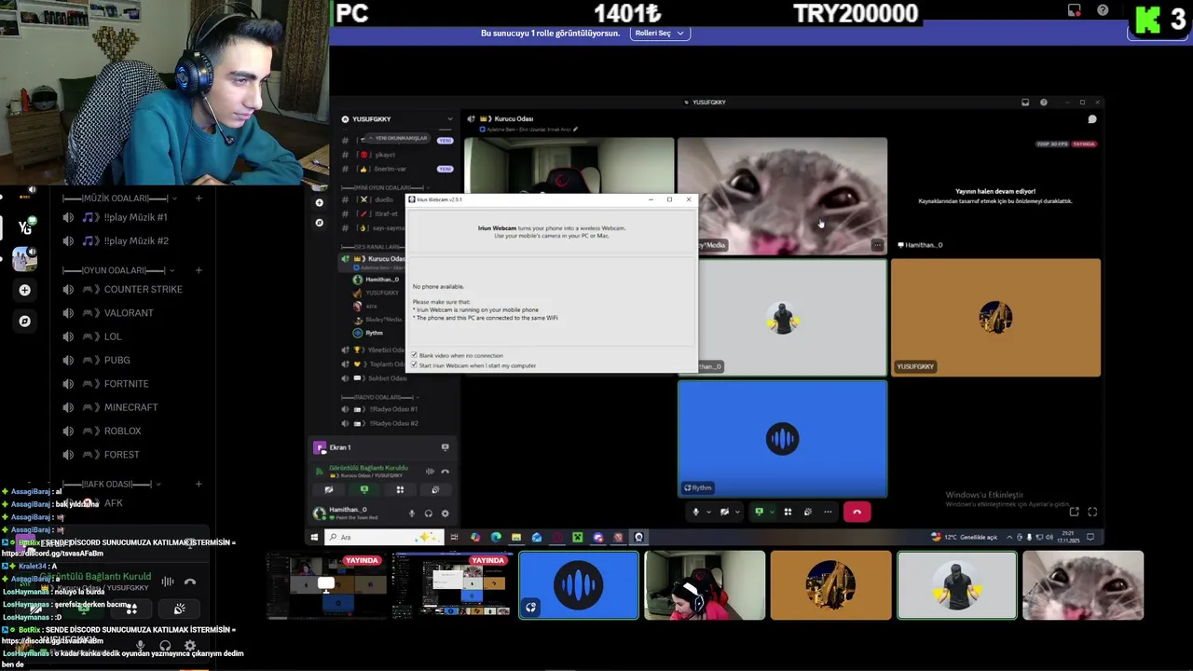This screenshot has height=671, width=1193.
Task: Open the weather widget 12°C Genellikle açık
Action: click(964, 537)
